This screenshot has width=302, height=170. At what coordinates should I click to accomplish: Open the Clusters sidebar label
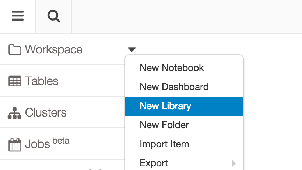pyautogui.click(x=46, y=112)
